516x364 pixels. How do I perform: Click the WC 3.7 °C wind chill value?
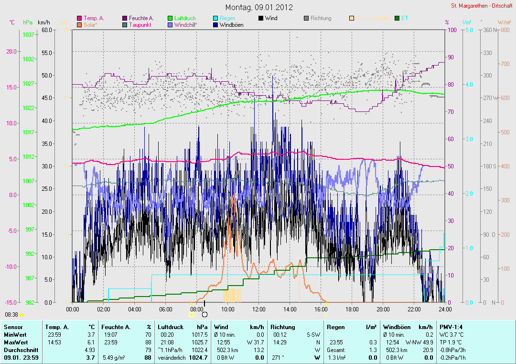[x=451, y=335]
